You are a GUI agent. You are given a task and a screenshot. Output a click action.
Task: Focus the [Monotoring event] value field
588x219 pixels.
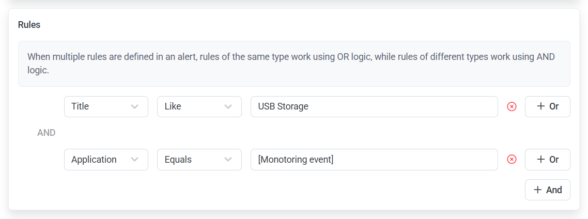374,160
